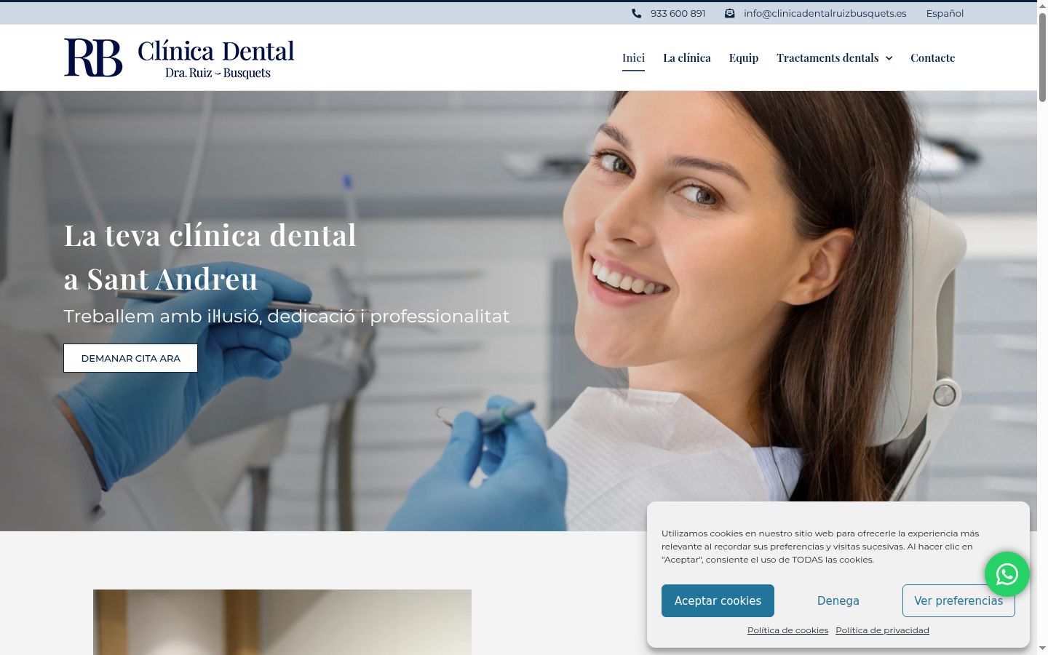Viewport: 1048px width, 655px height.
Task: Click the clinic interior photo thumbnail
Action: (282, 622)
